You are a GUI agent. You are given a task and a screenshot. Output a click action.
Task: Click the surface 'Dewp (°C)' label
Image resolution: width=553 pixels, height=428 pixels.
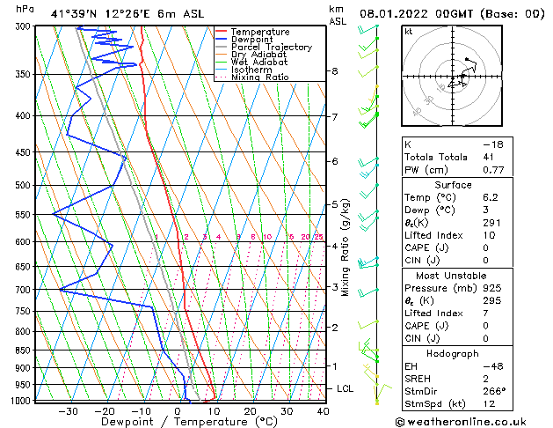click(430, 210)
